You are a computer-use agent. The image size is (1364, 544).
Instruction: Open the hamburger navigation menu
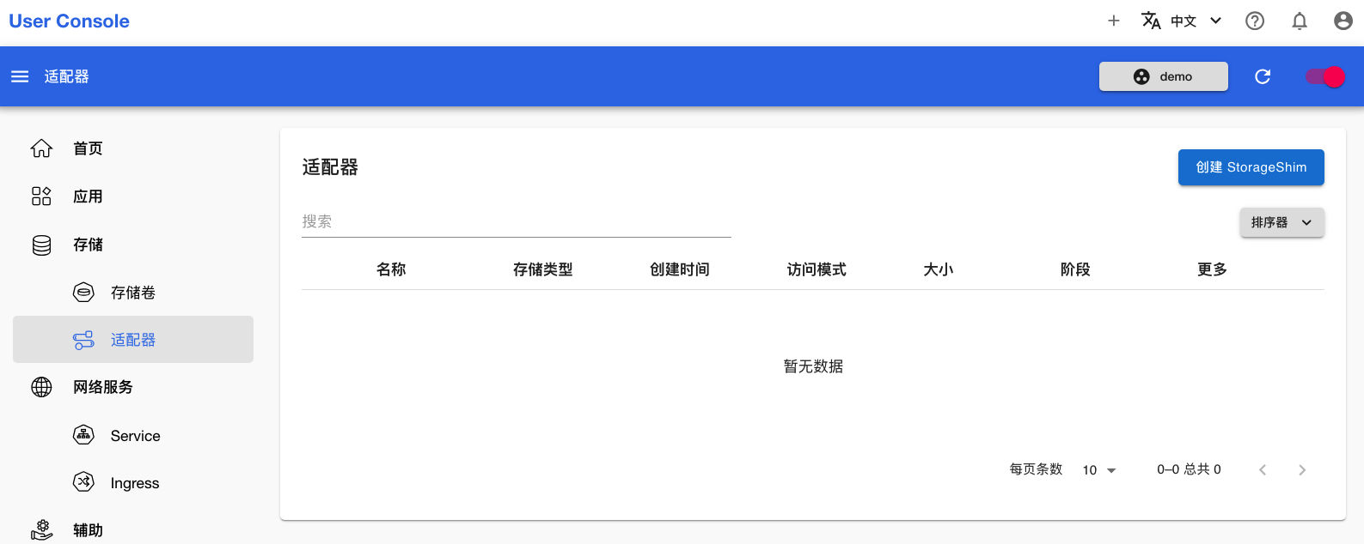coord(20,76)
